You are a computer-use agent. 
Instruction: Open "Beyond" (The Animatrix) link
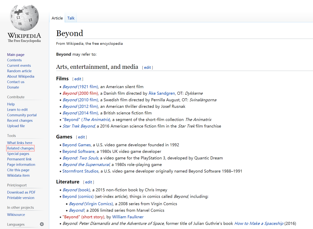86,120
